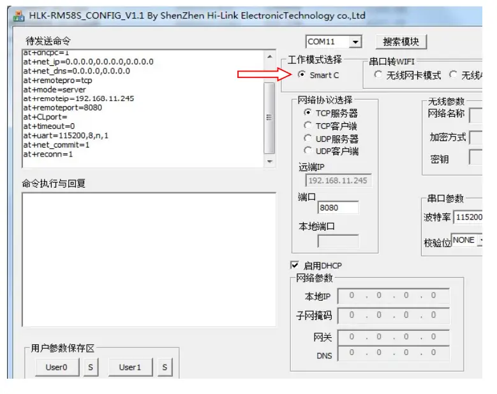Viewport: 497px width, 394px height.
Task: Click the 端口 field showing 8080
Action: 338,208
